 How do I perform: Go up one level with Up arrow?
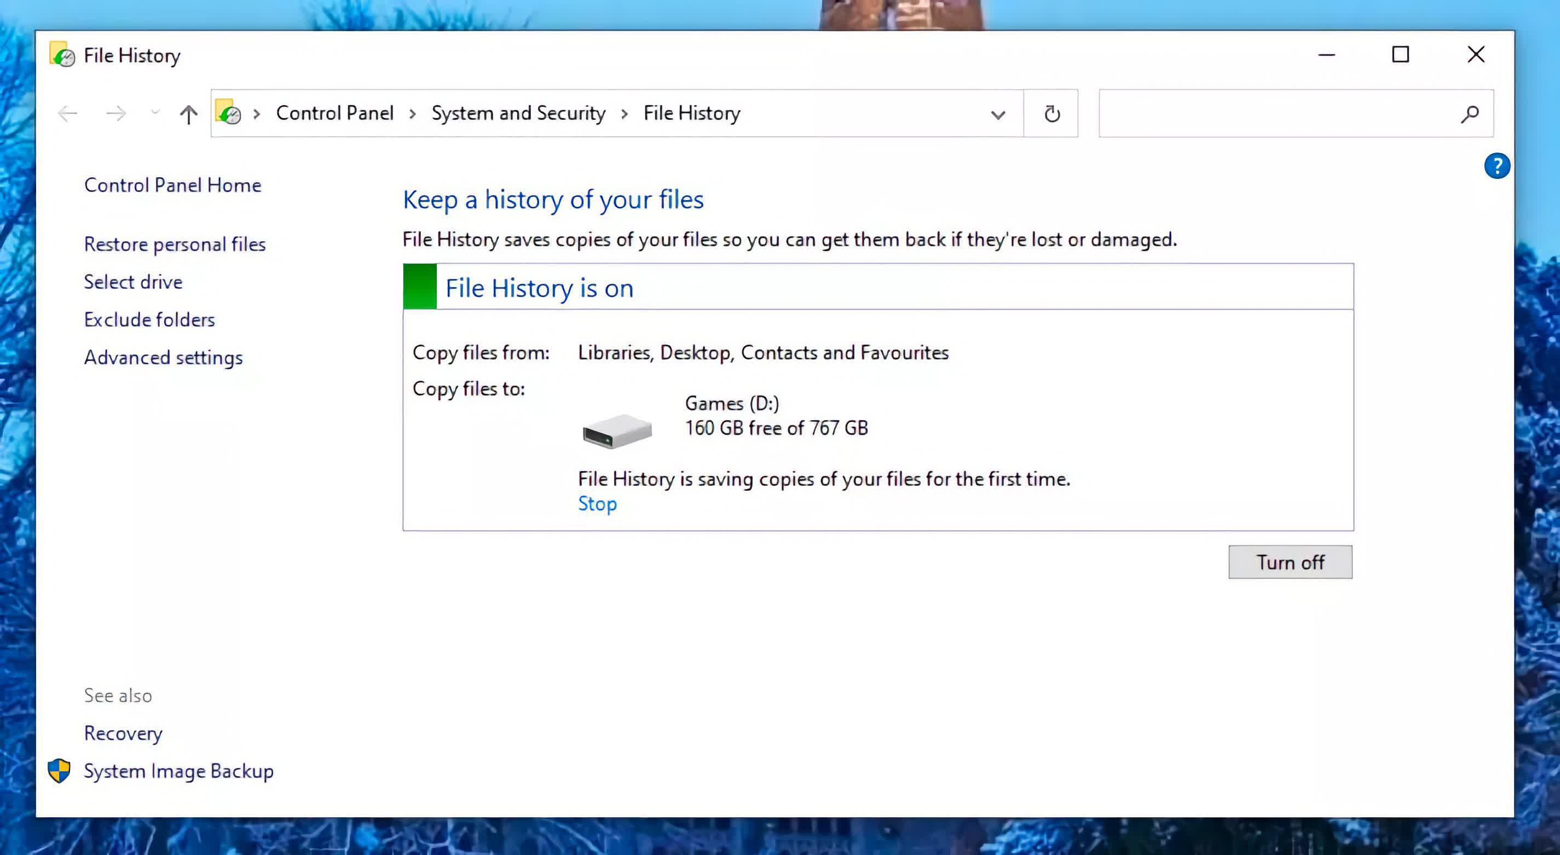(x=188, y=114)
